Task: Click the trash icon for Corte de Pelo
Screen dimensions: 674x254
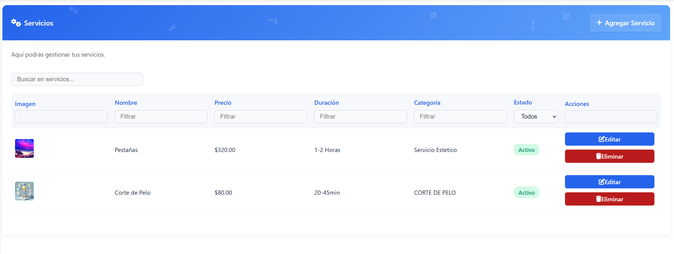Action: (598, 199)
